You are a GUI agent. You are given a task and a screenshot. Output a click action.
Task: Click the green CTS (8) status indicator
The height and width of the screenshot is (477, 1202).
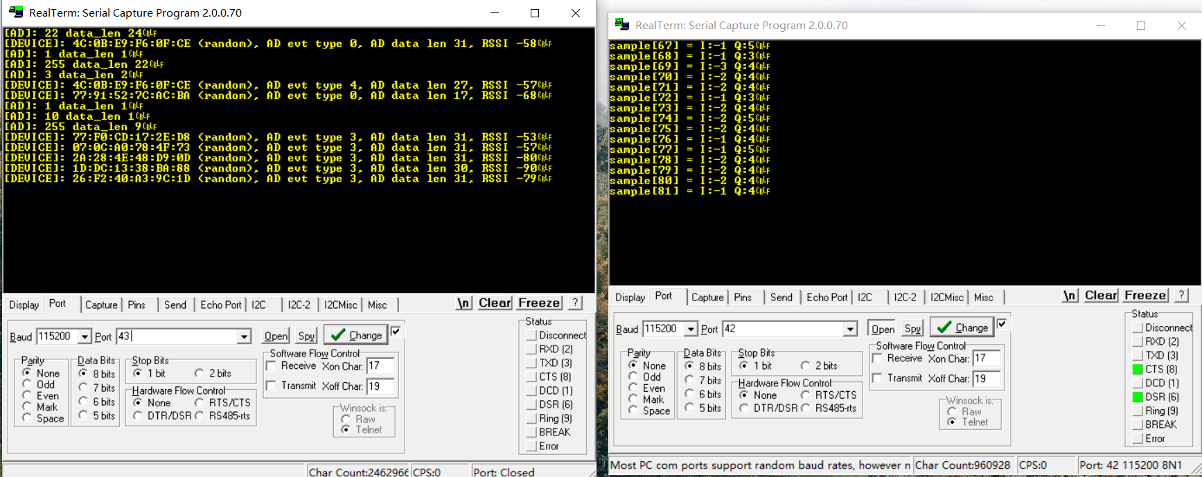[1138, 369]
